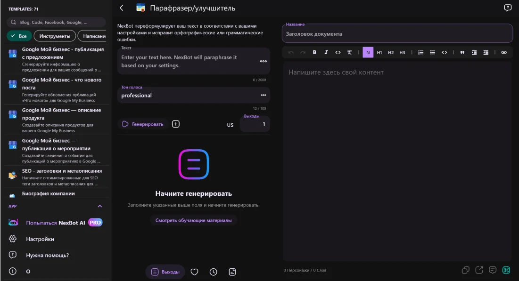The width and height of the screenshot is (519, 281).
Task: Open the history clock tab
Action: [213, 272]
